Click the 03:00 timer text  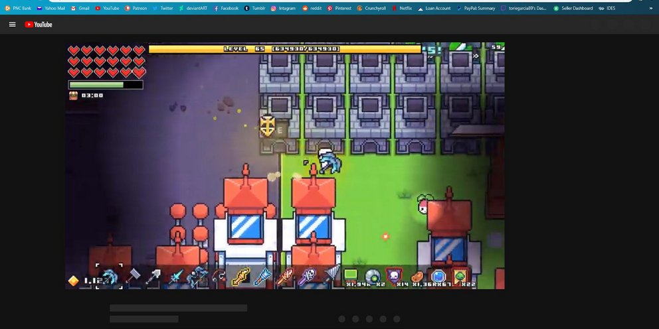pyautogui.click(x=92, y=96)
